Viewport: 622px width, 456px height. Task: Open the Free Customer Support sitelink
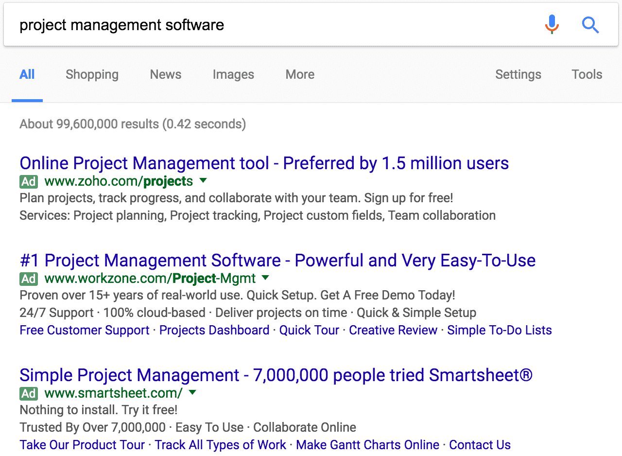click(x=85, y=330)
